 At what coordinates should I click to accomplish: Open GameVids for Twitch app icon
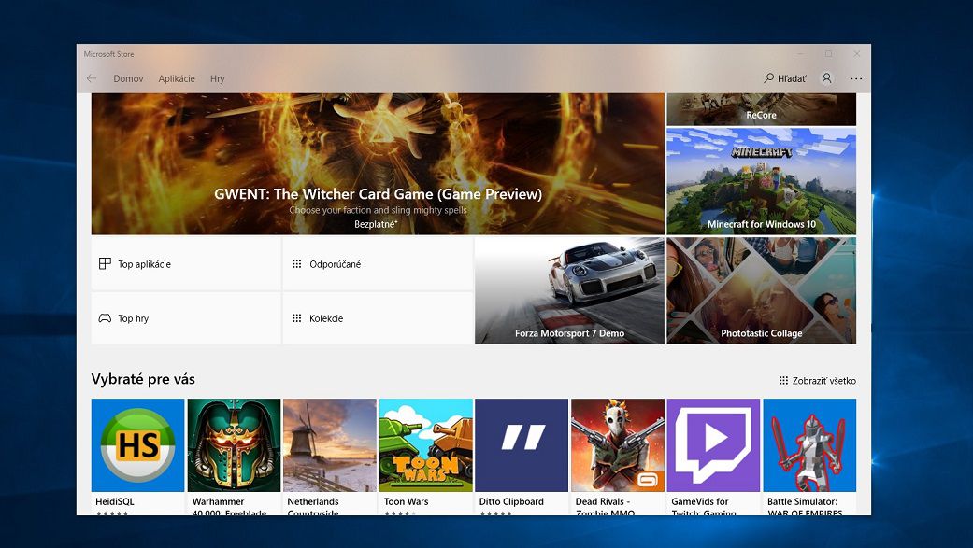point(713,445)
